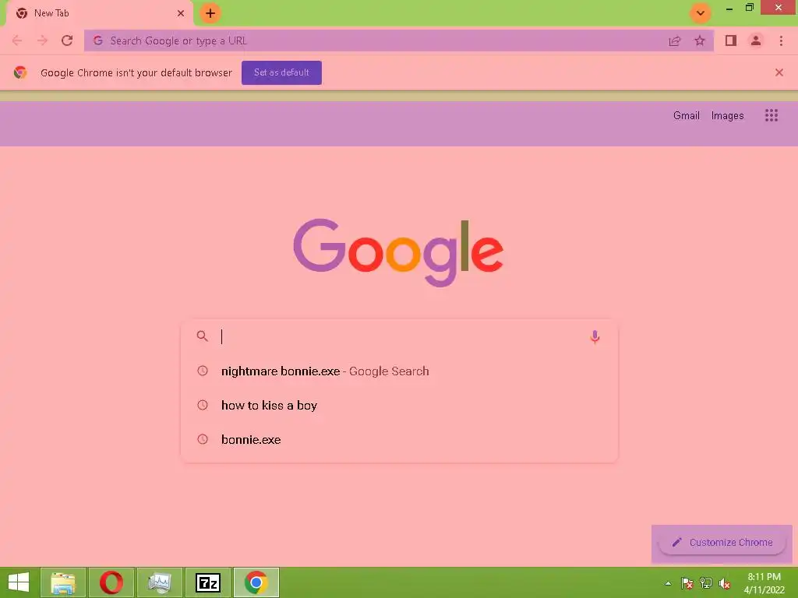
Task: Open the tab search dropdown arrow
Action: point(701,13)
